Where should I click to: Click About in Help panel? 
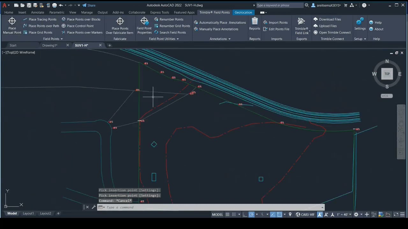pyautogui.click(x=376, y=29)
